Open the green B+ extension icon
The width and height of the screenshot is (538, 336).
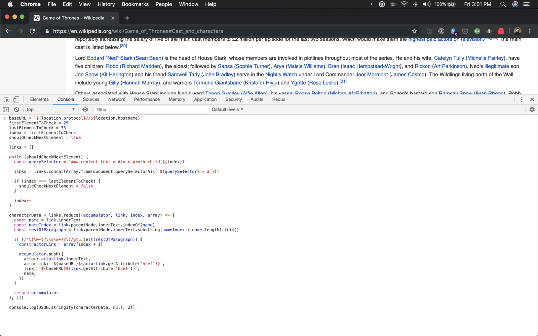click(x=477, y=31)
